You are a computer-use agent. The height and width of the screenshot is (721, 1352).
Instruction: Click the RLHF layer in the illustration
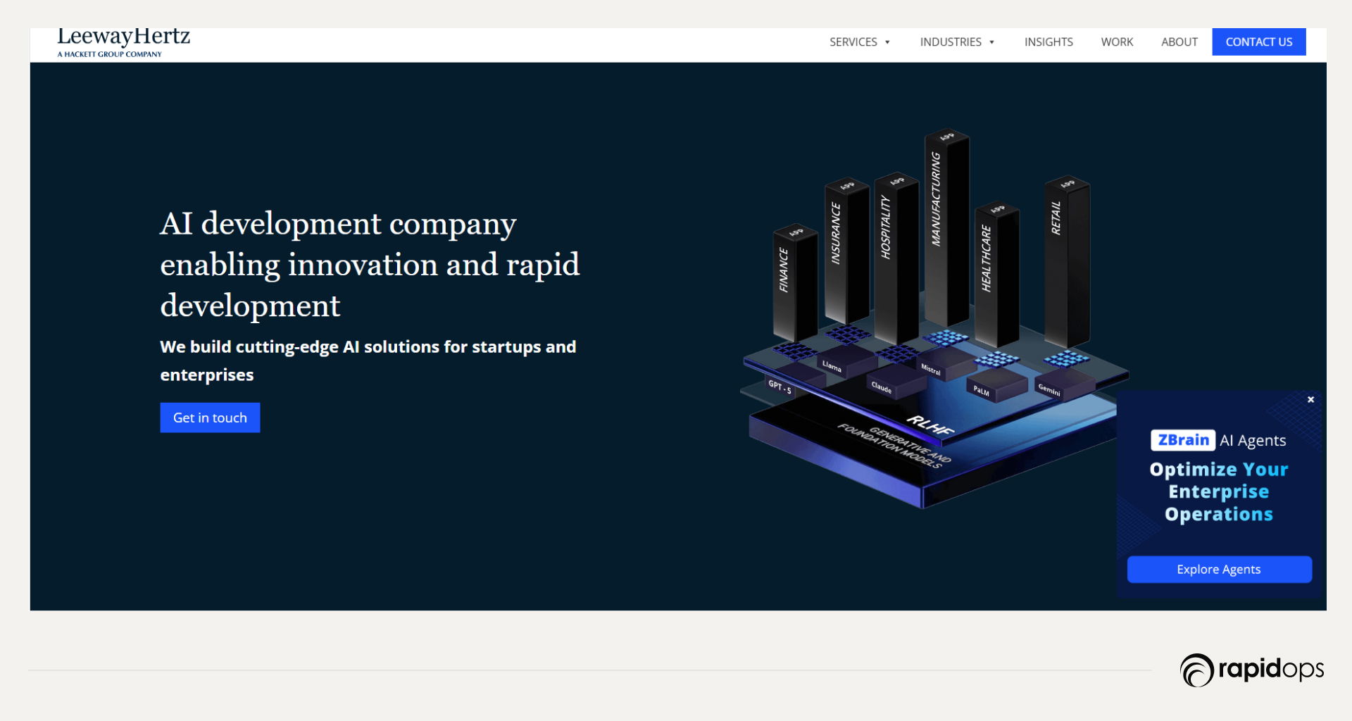(x=930, y=425)
